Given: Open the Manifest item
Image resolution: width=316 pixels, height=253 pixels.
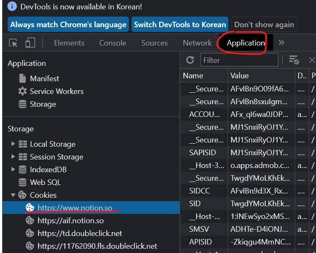Looking at the screenshot, I should [x=44, y=79].
